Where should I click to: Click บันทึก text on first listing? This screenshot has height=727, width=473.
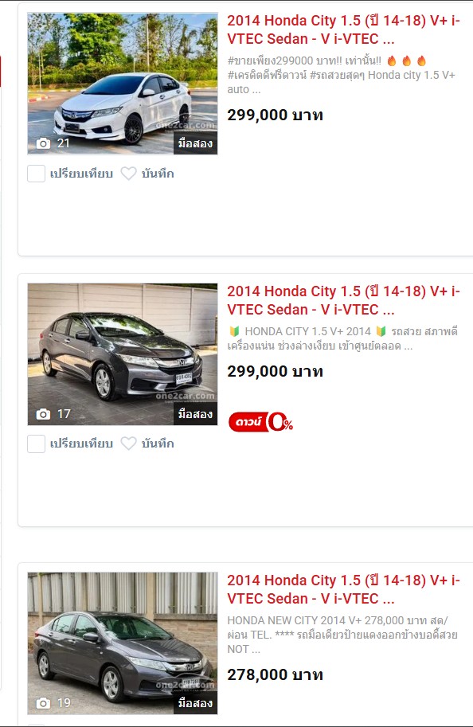[158, 174]
